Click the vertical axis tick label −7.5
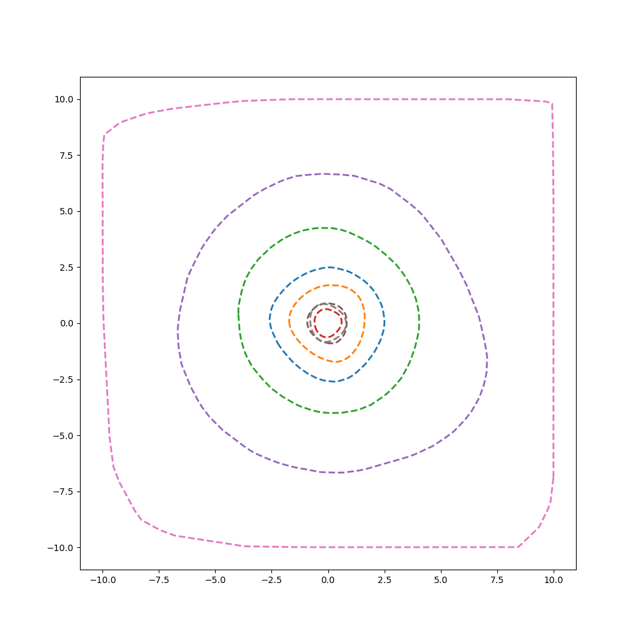 63,492
